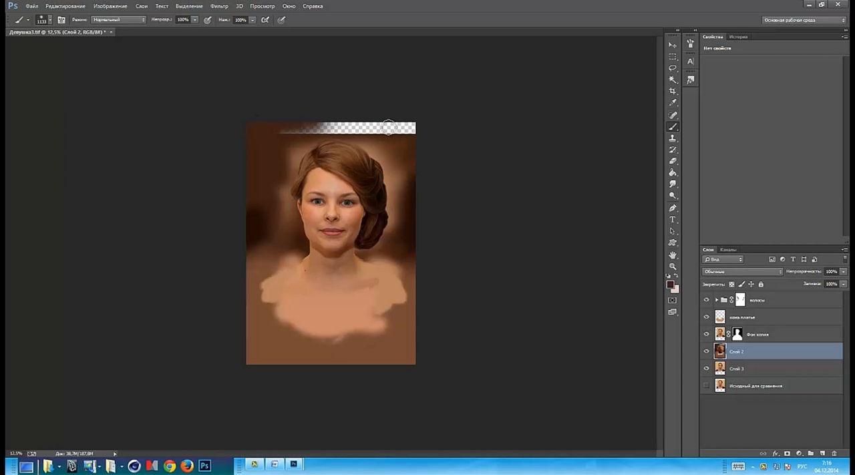Open the 'Изображение' menu
This screenshot has width=855, height=475.
[110, 6]
